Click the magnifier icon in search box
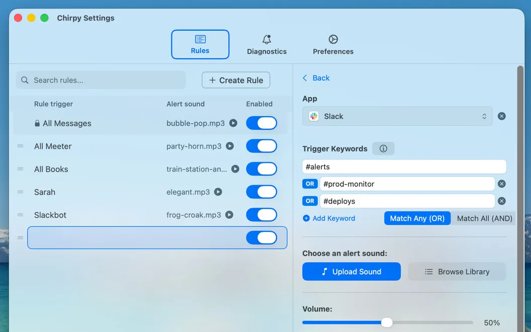Screen dimensions: 531x332 click(x=25, y=80)
